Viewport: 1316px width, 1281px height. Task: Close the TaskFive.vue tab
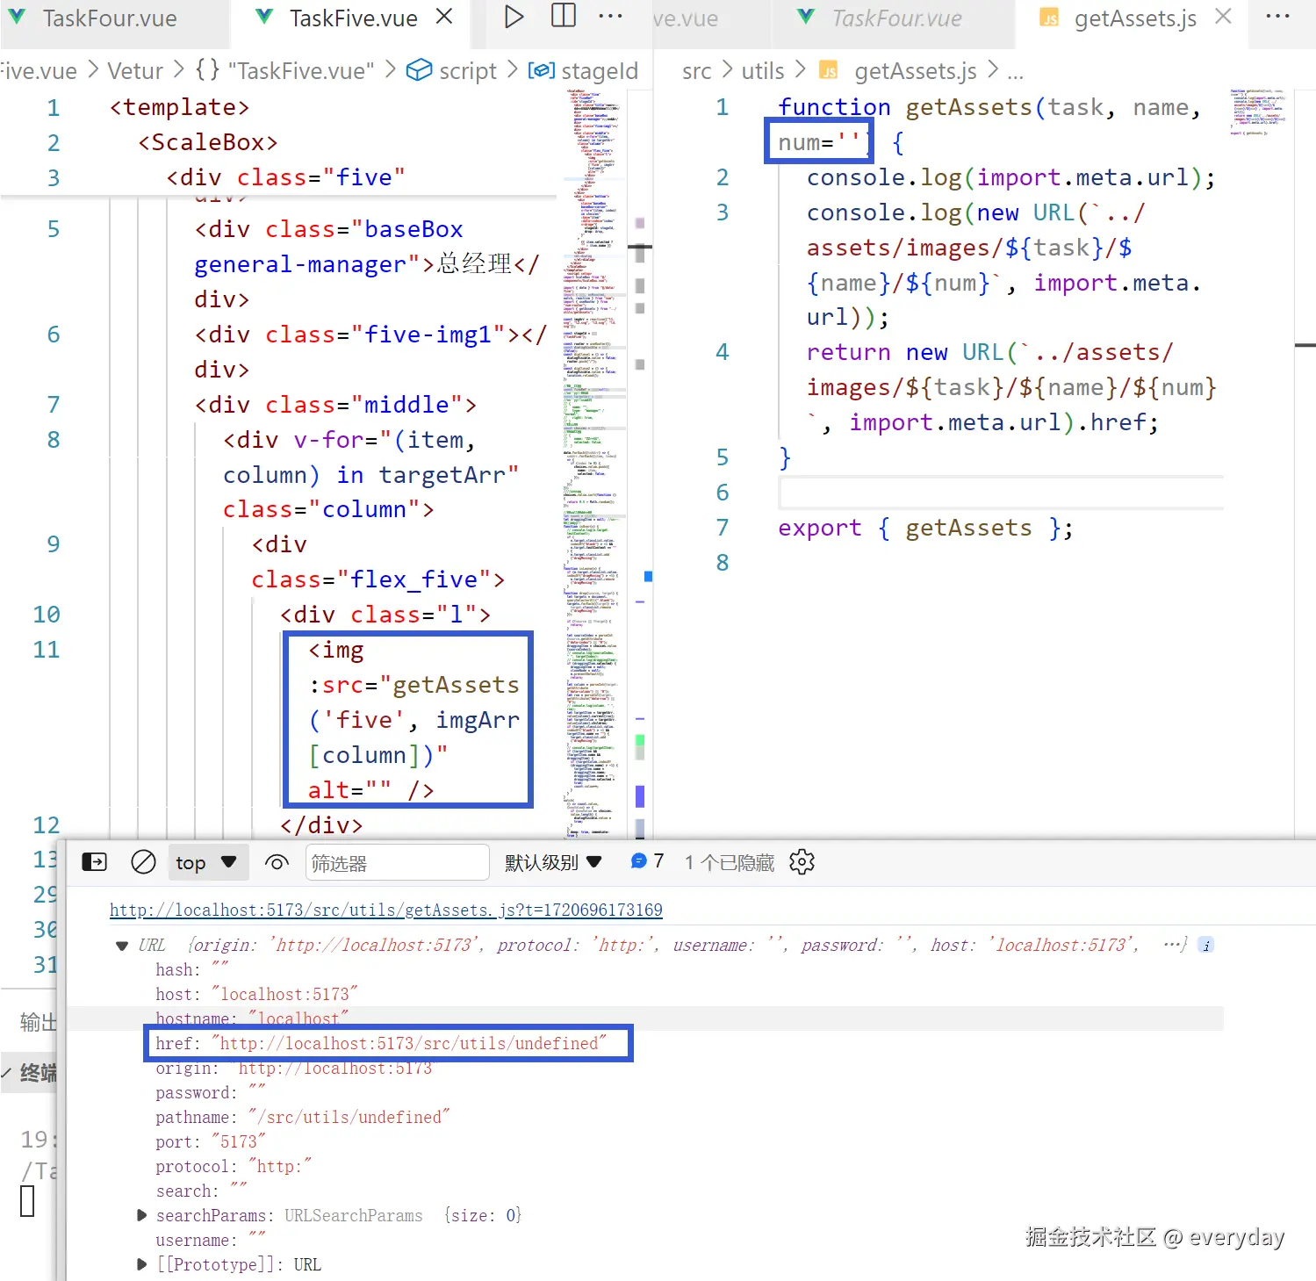click(x=445, y=17)
